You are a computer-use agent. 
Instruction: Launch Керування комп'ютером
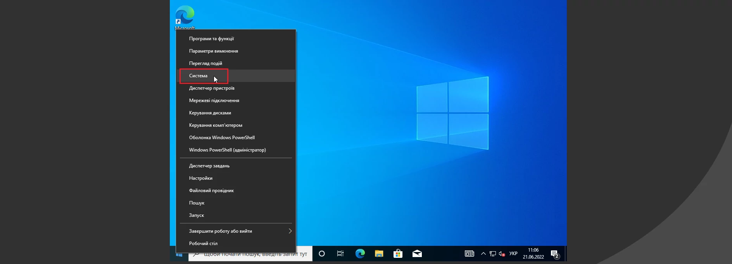[236, 125]
